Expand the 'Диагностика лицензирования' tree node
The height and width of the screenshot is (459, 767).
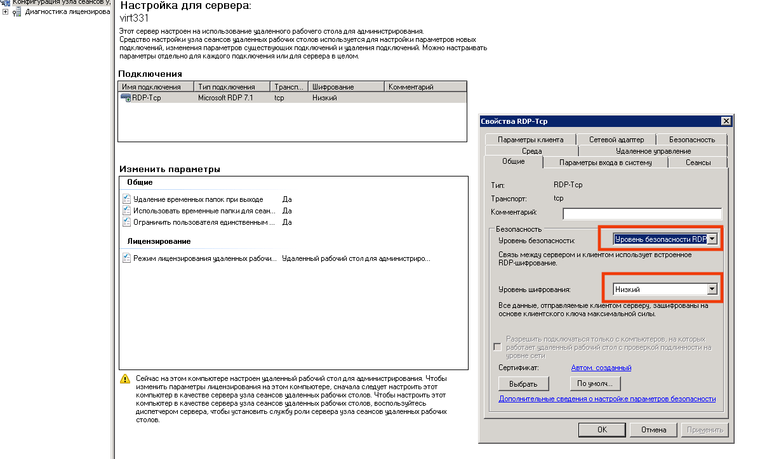(6, 11)
